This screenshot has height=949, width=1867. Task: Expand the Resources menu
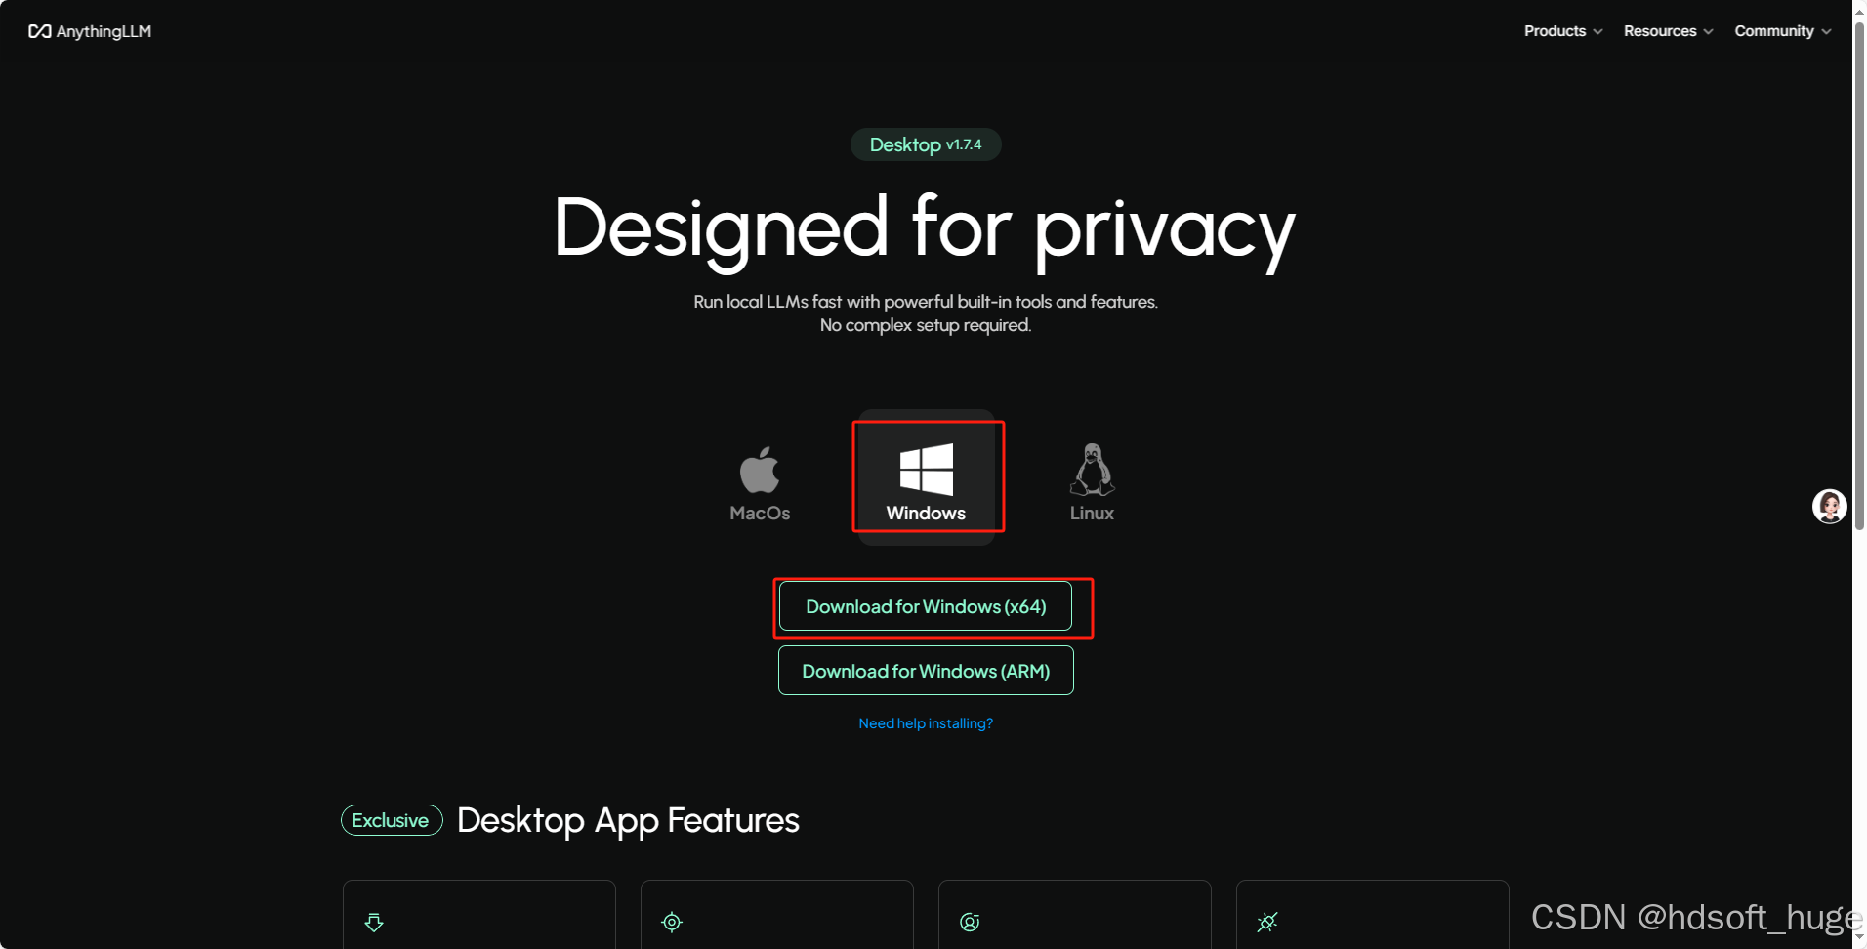(x=1668, y=31)
